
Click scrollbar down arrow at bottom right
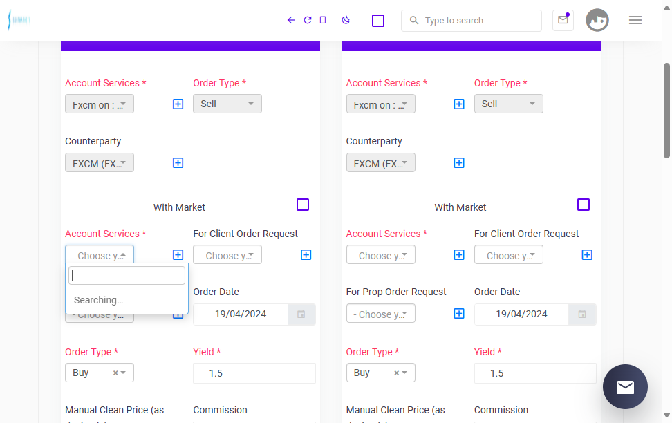click(667, 415)
